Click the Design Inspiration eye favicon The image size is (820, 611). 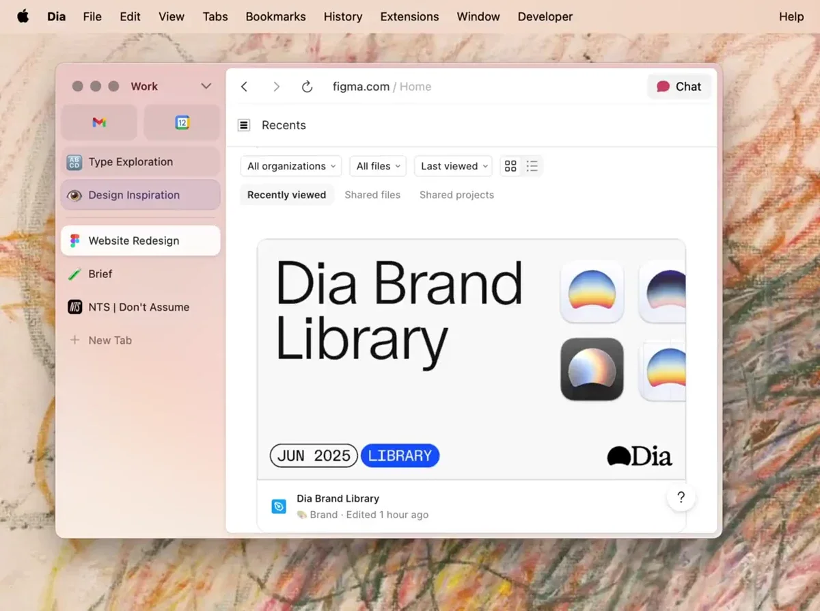click(74, 195)
